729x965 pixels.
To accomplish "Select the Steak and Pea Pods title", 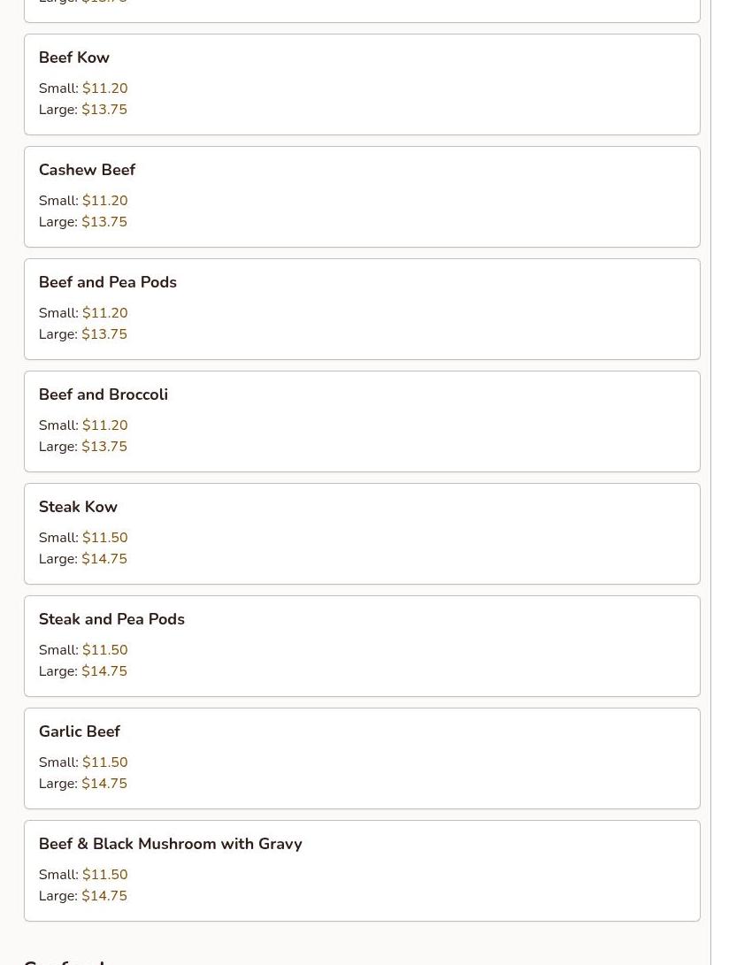I will click(x=111, y=619).
